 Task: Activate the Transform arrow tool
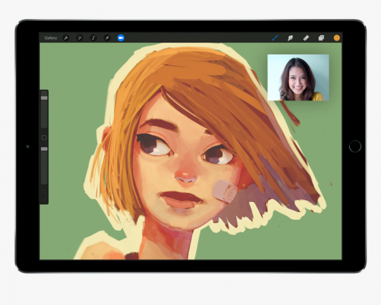(107, 38)
